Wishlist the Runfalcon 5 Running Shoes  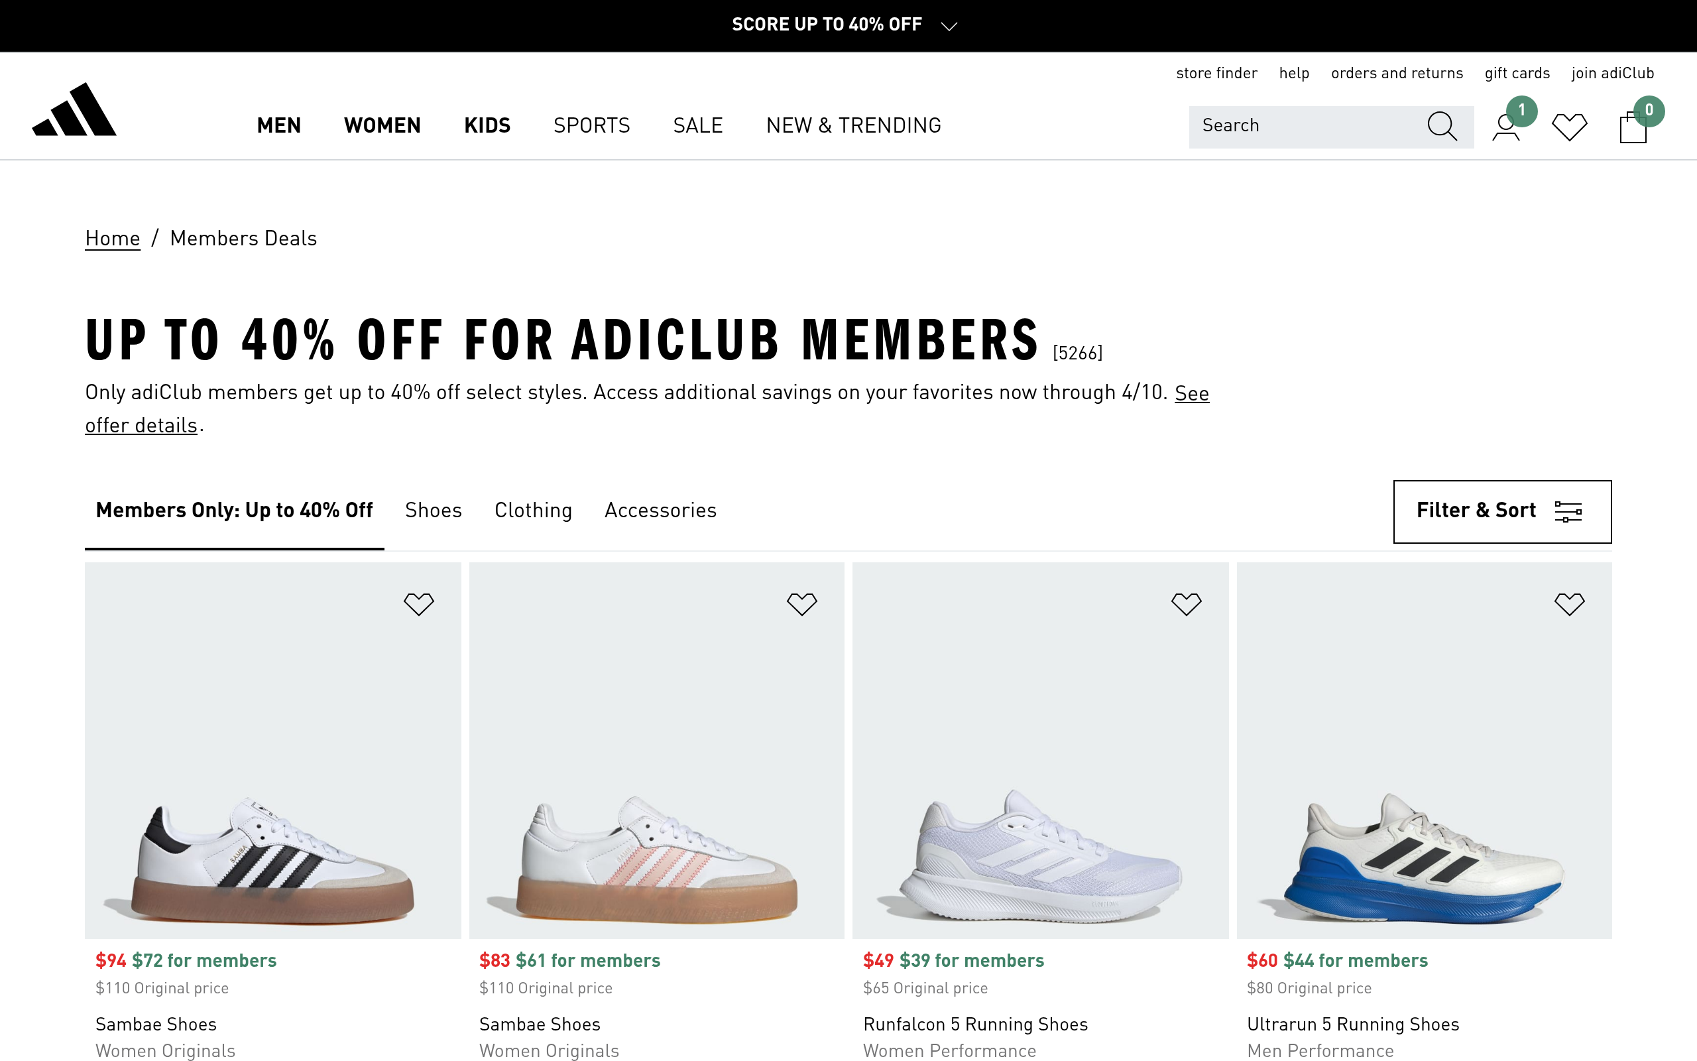1186,603
